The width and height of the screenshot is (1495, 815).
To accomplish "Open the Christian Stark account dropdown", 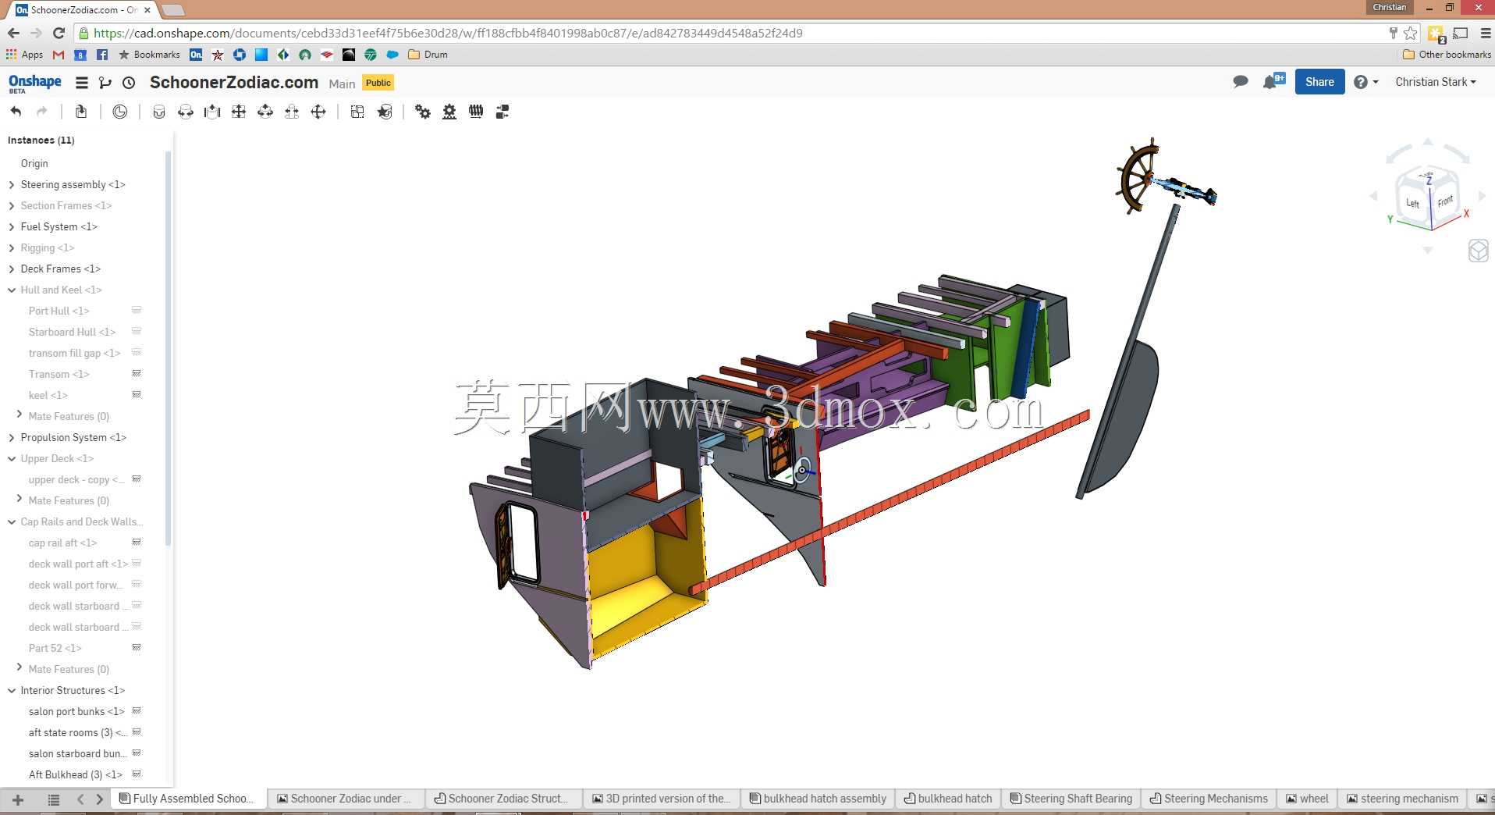I will pyautogui.click(x=1436, y=82).
